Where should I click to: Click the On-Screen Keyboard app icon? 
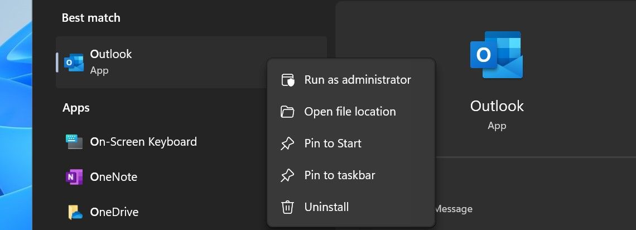(74, 142)
